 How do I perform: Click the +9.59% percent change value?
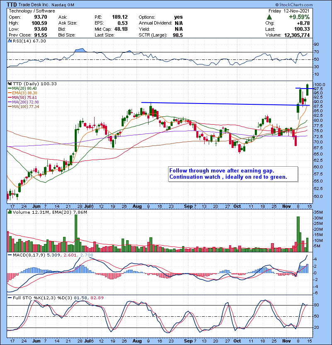[299, 17]
